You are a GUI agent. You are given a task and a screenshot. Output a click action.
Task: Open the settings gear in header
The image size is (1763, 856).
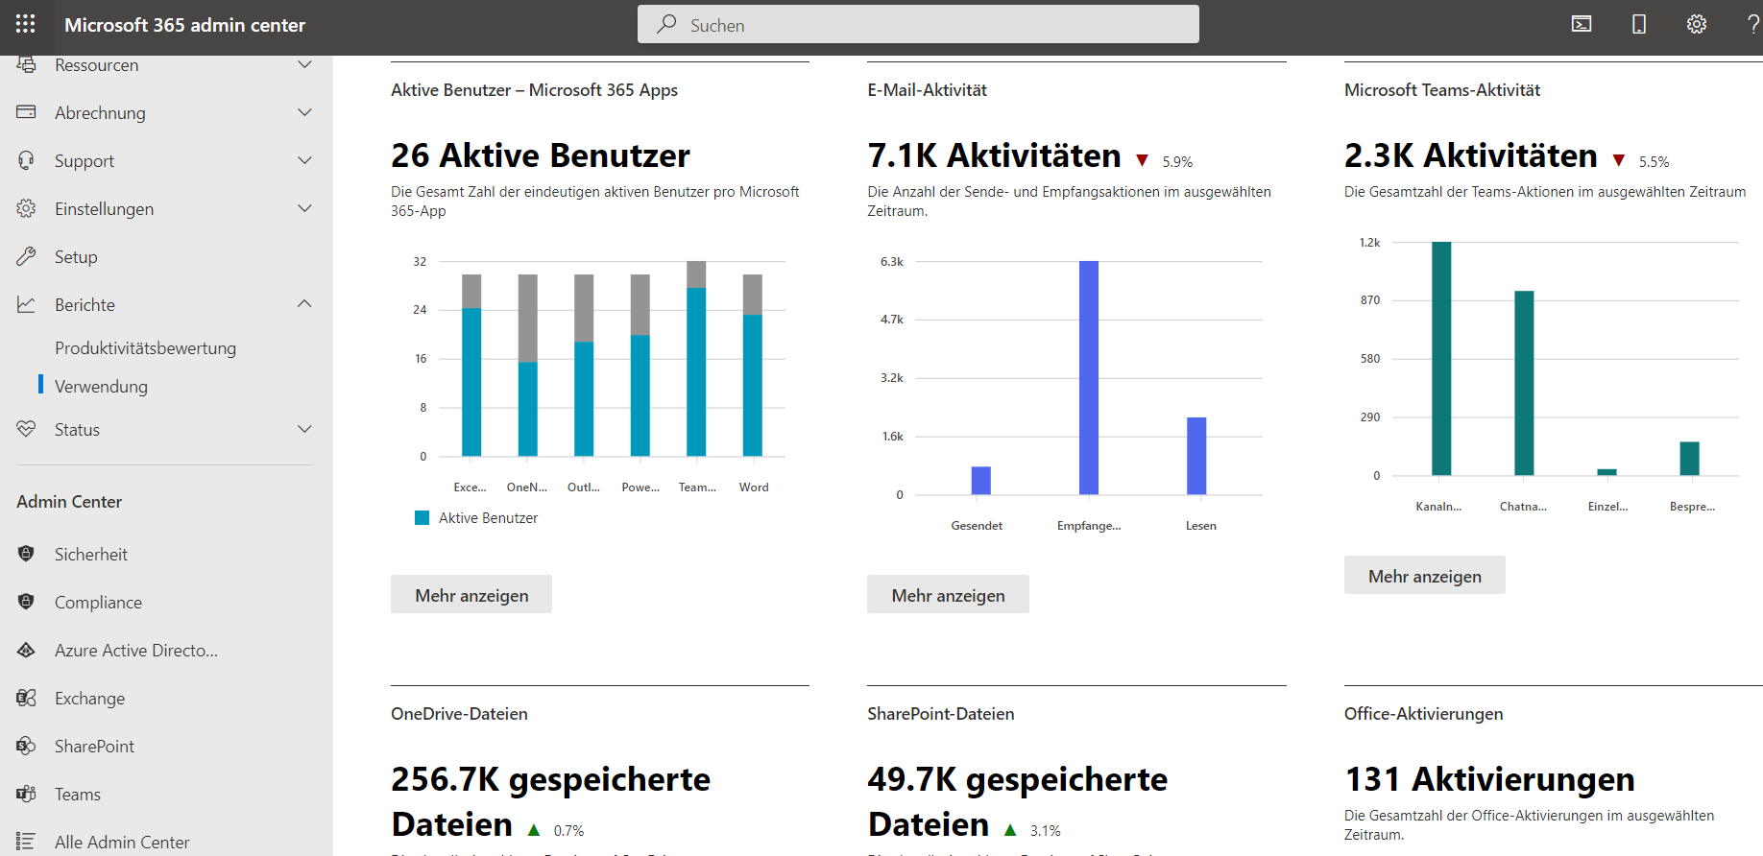[x=1697, y=24]
